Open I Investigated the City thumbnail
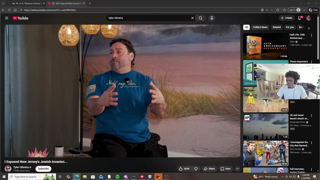 pyautogui.click(x=266, y=153)
